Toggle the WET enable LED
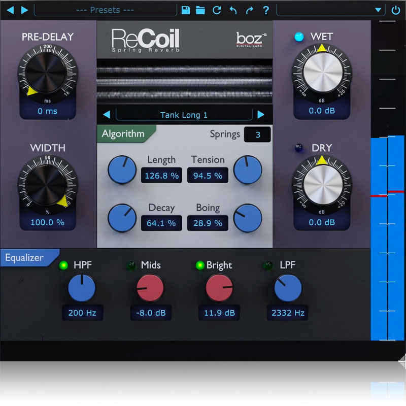This screenshot has height=406, width=406. point(299,37)
